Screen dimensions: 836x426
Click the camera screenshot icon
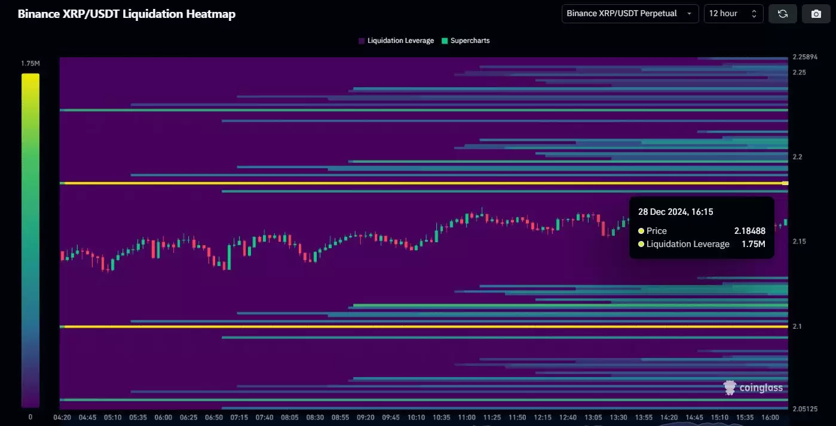(x=816, y=14)
